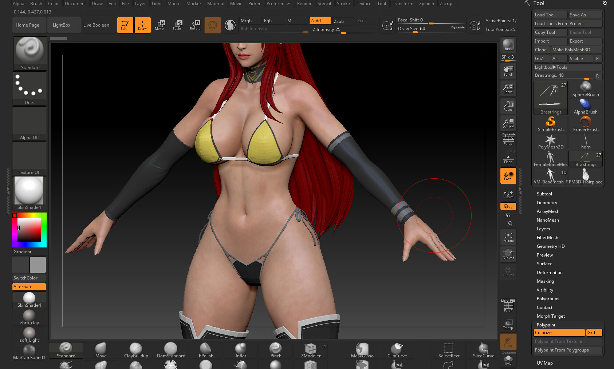The width and height of the screenshot is (614, 369).
Task: Select the Move transform tool
Action: pyautogui.click(x=160, y=25)
